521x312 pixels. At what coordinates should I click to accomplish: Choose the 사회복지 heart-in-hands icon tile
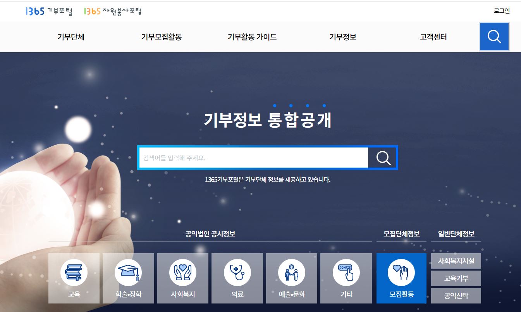183,278
